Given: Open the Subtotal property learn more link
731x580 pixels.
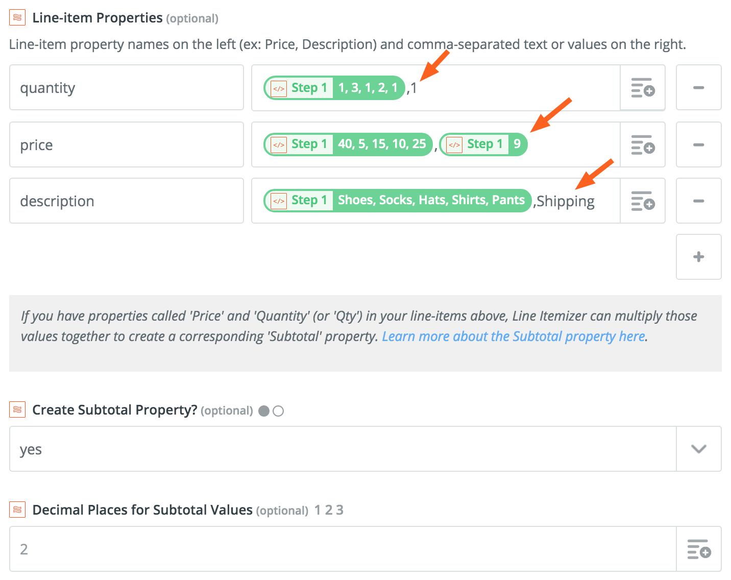Looking at the screenshot, I should 514,336.
